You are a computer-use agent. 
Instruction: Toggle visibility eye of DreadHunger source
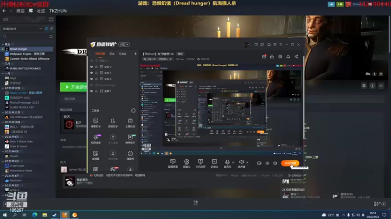pos(91,85)
